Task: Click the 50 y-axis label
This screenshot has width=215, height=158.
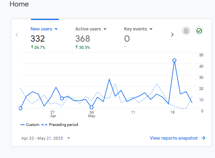Action: coord(201,55)
